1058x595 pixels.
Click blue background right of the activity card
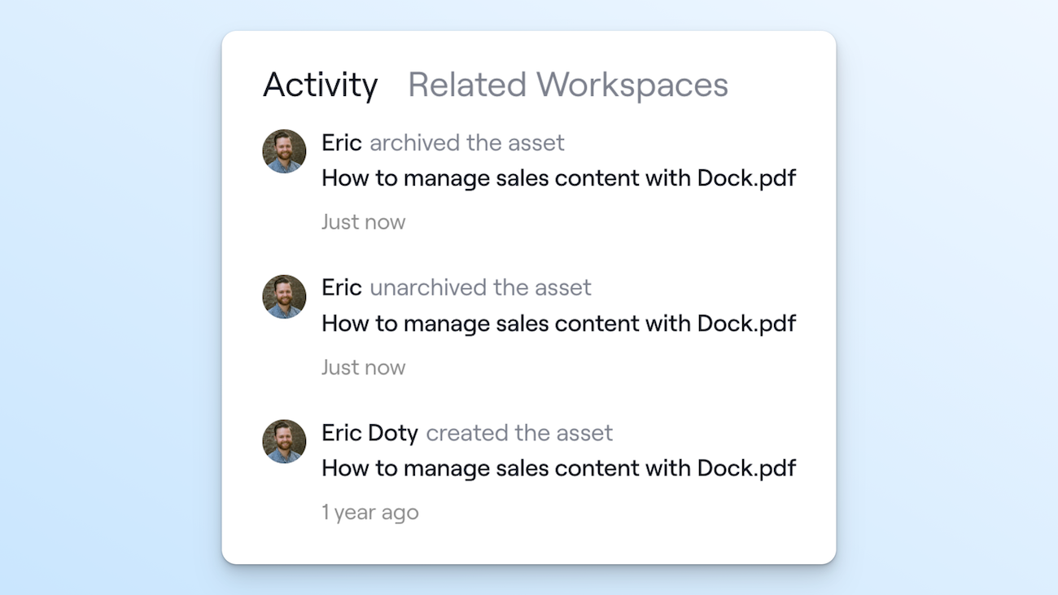[x=948, y=297]
